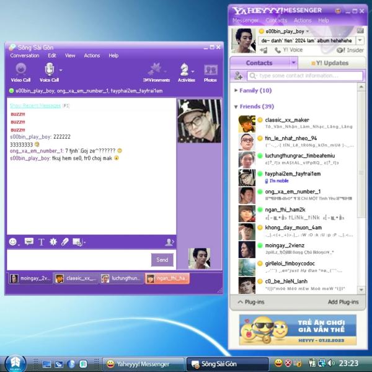
Task: Click the contact search field
Action: click(x=305, y=76)
